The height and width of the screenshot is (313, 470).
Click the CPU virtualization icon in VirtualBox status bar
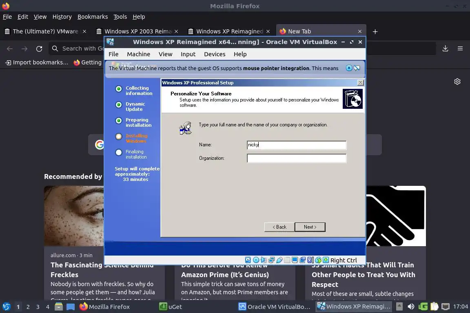(310, 260)
